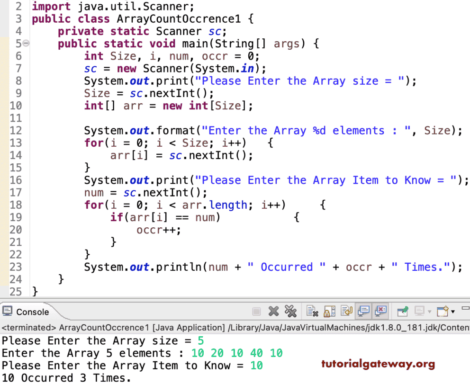Pin the Console view
The image size is (470, 384).
point(402,311)
